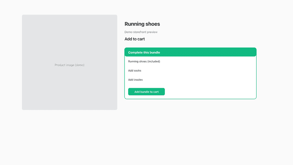Click the Demo storefront preview subtitle
The image size is (293, 165).
[141, 32]
